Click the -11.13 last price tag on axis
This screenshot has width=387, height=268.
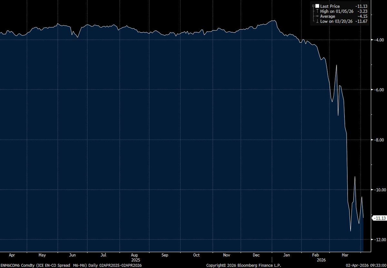pos(380,218)
